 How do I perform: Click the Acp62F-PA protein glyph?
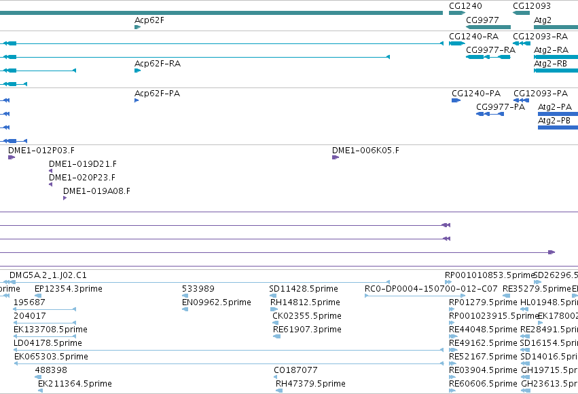137,100
